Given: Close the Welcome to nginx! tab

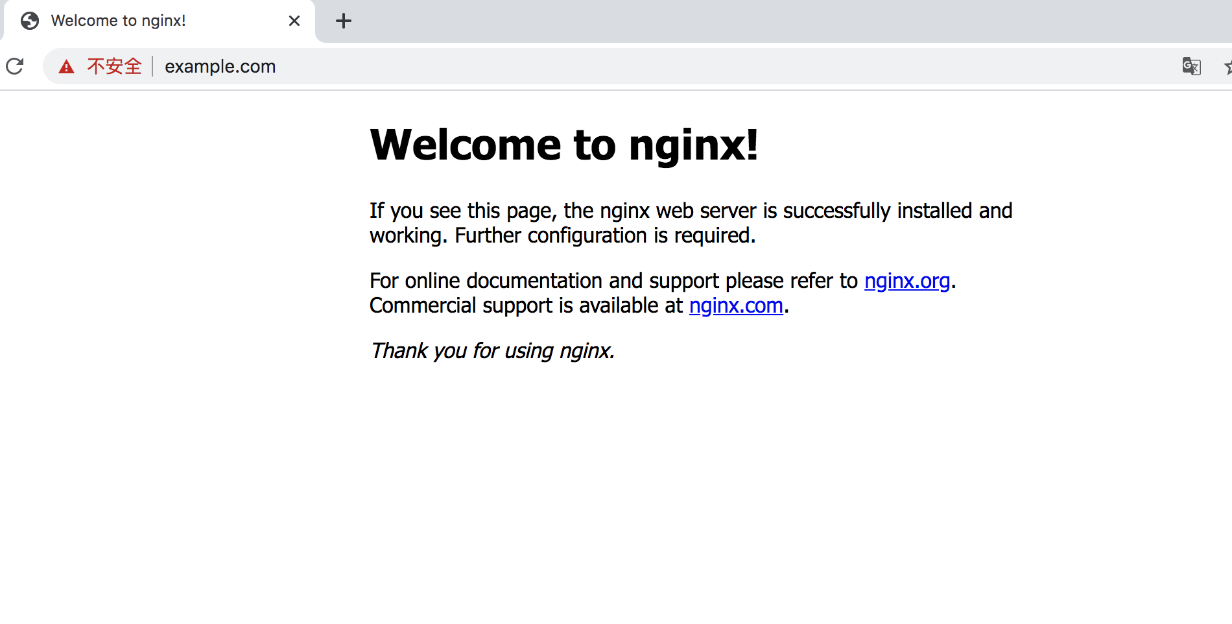Looking at the screenshot, I should pos(294,21).
